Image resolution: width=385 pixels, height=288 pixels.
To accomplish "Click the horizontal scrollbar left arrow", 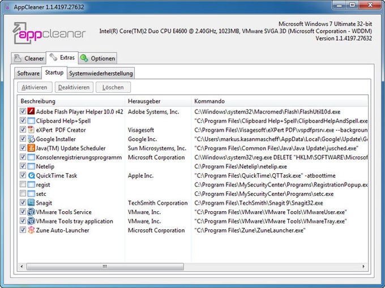I will pos(22,267).
